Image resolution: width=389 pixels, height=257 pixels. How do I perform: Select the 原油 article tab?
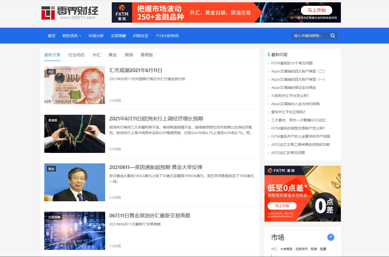click(129, 55)
